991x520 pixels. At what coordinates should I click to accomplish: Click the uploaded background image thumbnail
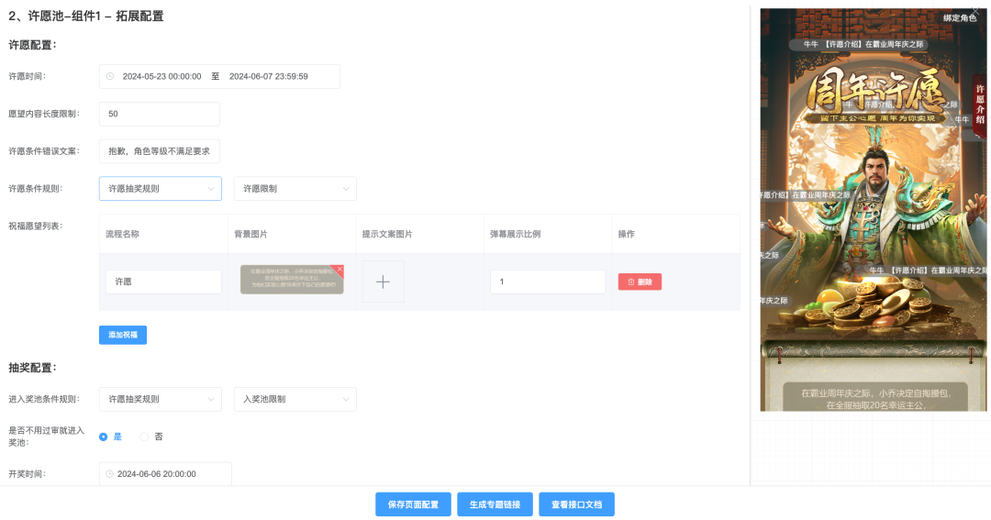(x=292, y=280)
